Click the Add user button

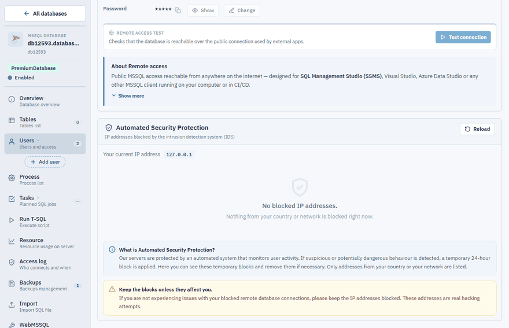click(x=45, y=162)
